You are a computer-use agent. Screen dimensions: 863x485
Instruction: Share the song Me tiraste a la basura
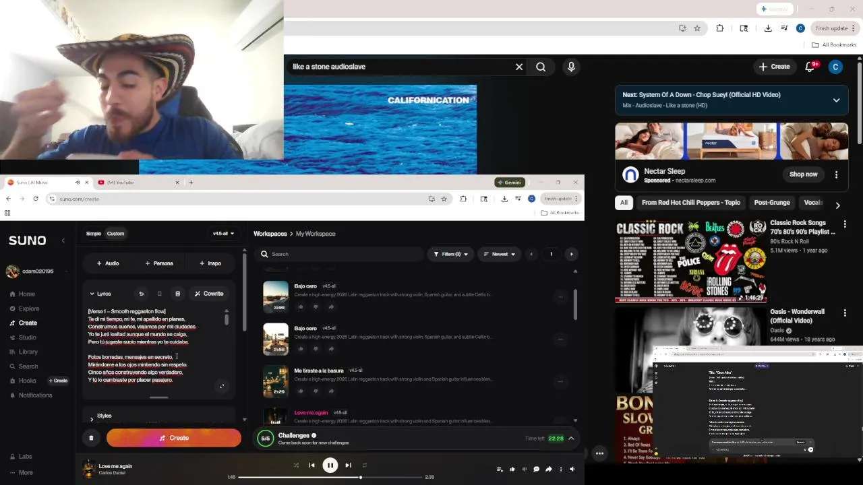331,391
